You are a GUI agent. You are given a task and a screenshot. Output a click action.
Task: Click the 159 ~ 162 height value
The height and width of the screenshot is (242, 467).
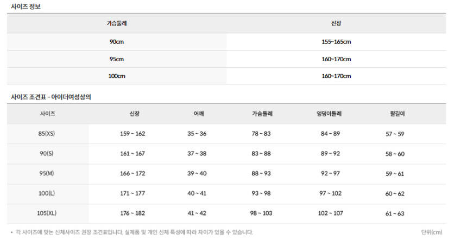[x=132, y=134]
